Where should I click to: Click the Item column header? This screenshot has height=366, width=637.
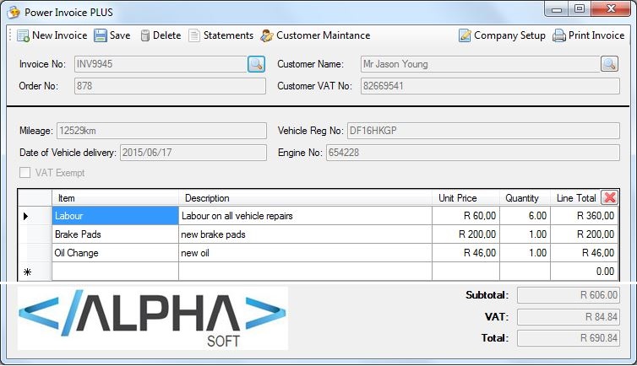coord(115,198)
